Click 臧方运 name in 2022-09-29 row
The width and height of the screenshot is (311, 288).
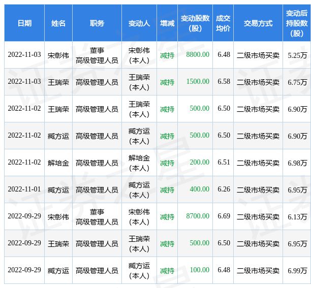click(x=58, y=271)
